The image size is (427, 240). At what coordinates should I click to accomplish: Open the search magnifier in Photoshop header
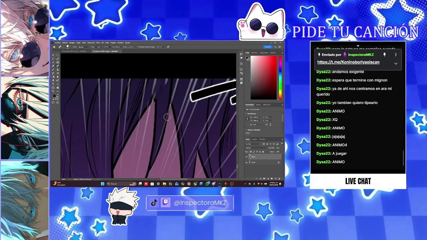coord(276,47)
